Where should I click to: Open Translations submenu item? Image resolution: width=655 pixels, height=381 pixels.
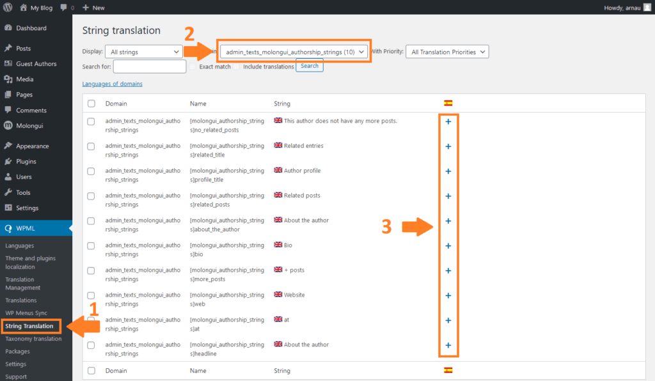[21, 300]
